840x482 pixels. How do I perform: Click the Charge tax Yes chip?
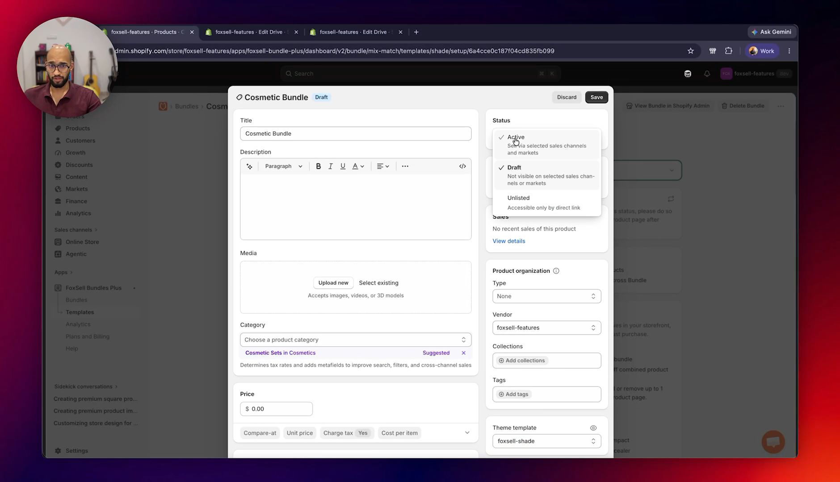[x=347, y=433]
